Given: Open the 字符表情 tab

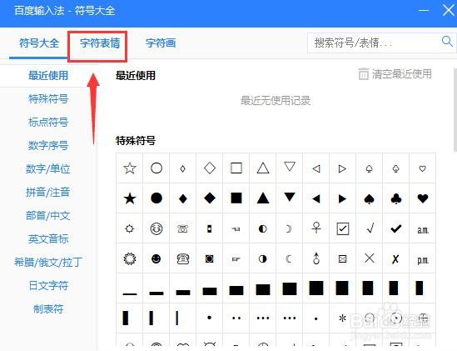Looking at the screenshot, I should (100, 43).
